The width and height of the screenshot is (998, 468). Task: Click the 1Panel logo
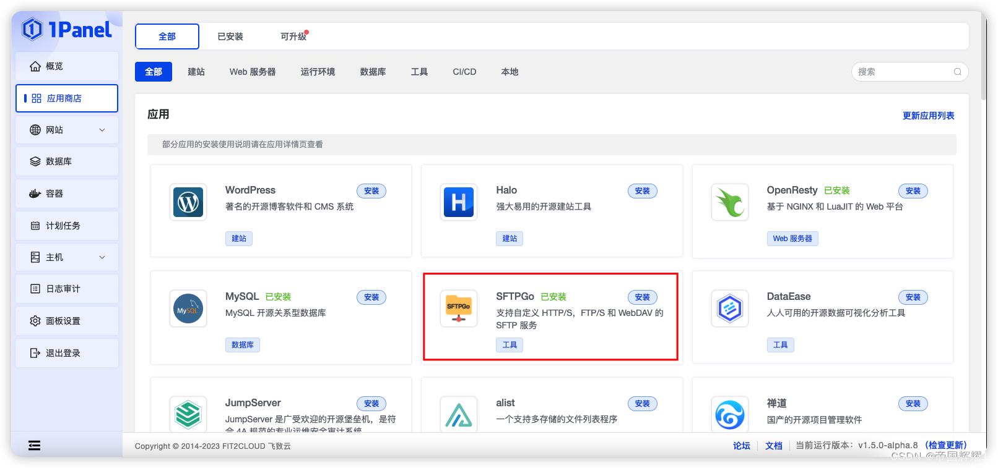point(66,29)
